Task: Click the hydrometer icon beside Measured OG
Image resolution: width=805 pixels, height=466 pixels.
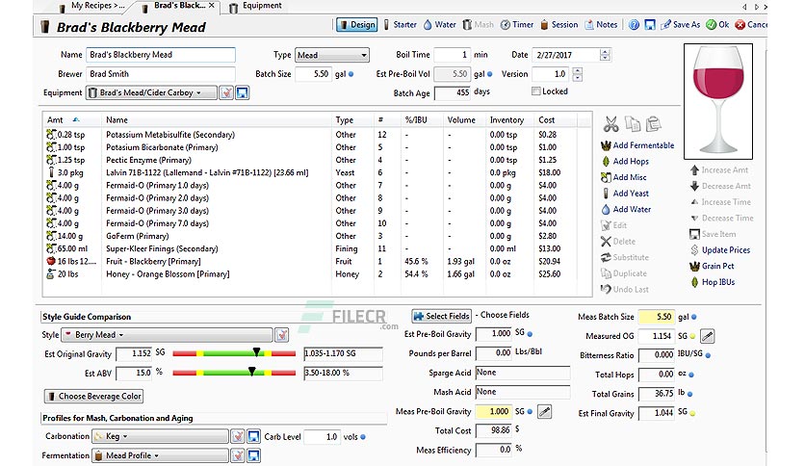Action: tap(708, 336)
